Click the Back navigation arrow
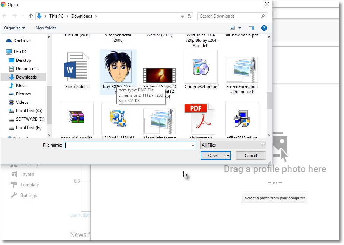 (5, 16)
